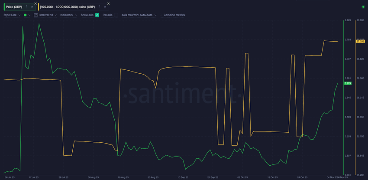Screen dimensions: 368x180
Task: Click the 19 Aug 23 date label
Action: click(x=123, y=177)
